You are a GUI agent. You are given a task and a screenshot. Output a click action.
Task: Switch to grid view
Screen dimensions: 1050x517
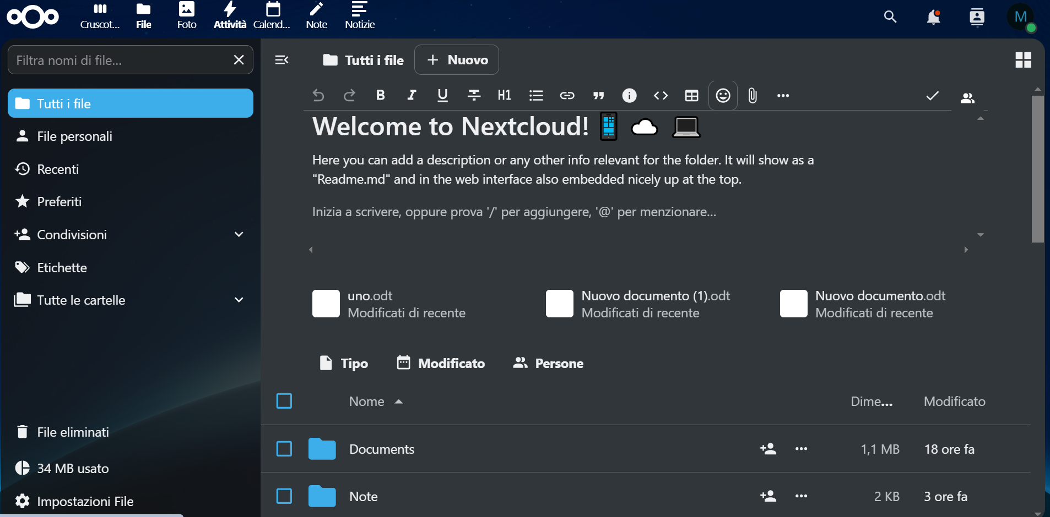tap(1023, 60)
